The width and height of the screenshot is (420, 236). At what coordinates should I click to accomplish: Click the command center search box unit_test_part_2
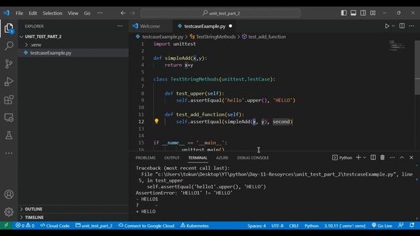220,13
